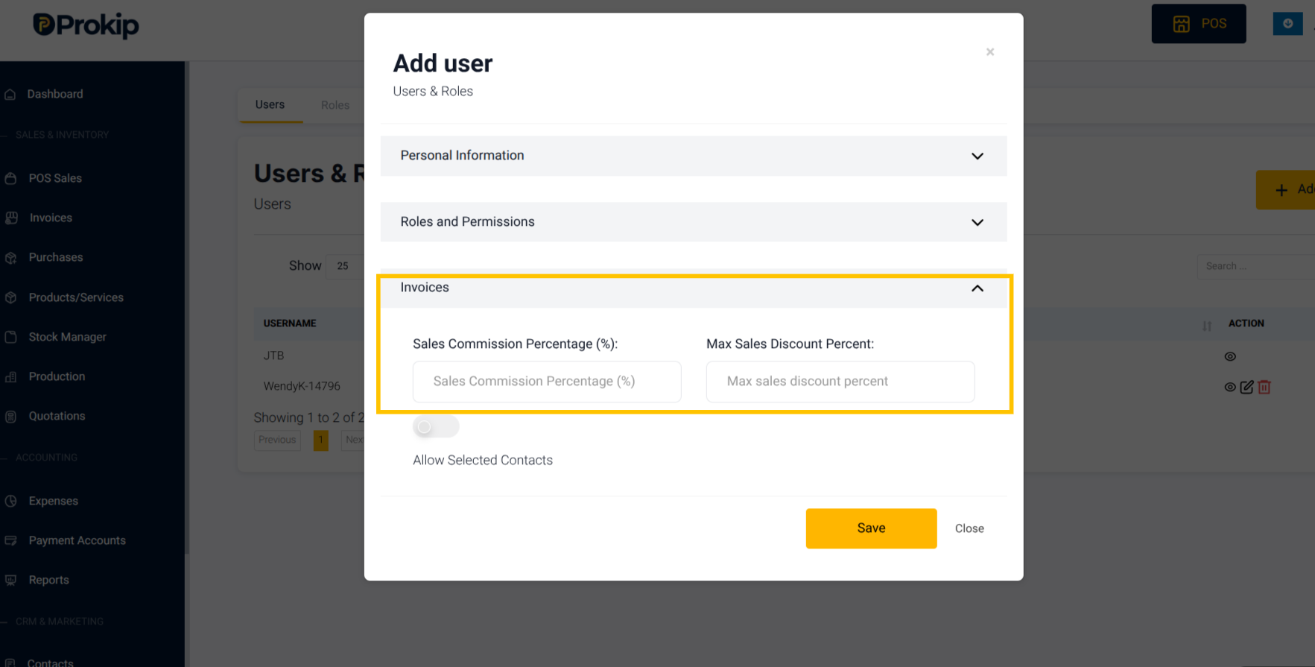View the WendyK-14796 user via eye icon
Image resolution: width=1315 pixels, height=667 pixels.
[x=1230, y=388]
